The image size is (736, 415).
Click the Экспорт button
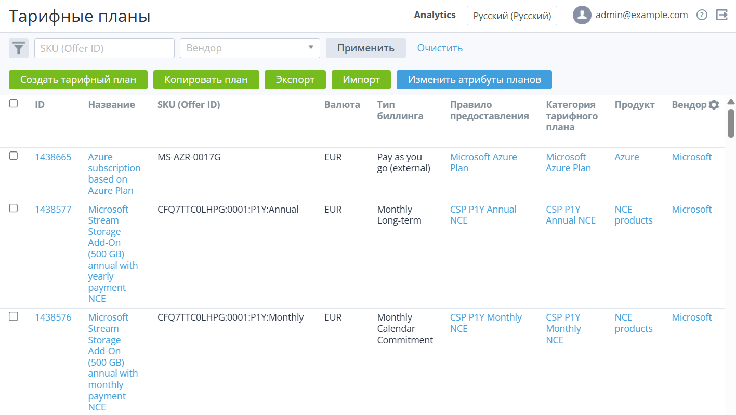(x=295, y=80)
